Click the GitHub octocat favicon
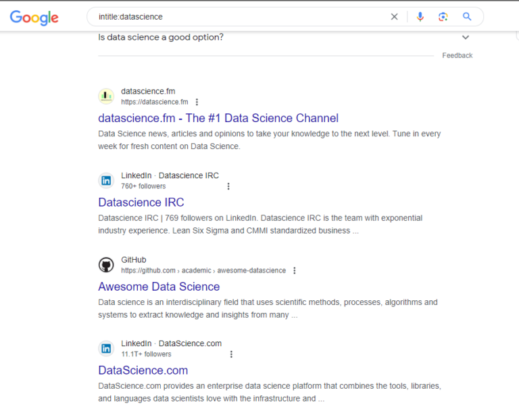519x415 pixels. pyautogui.click(x=106, y=265)
